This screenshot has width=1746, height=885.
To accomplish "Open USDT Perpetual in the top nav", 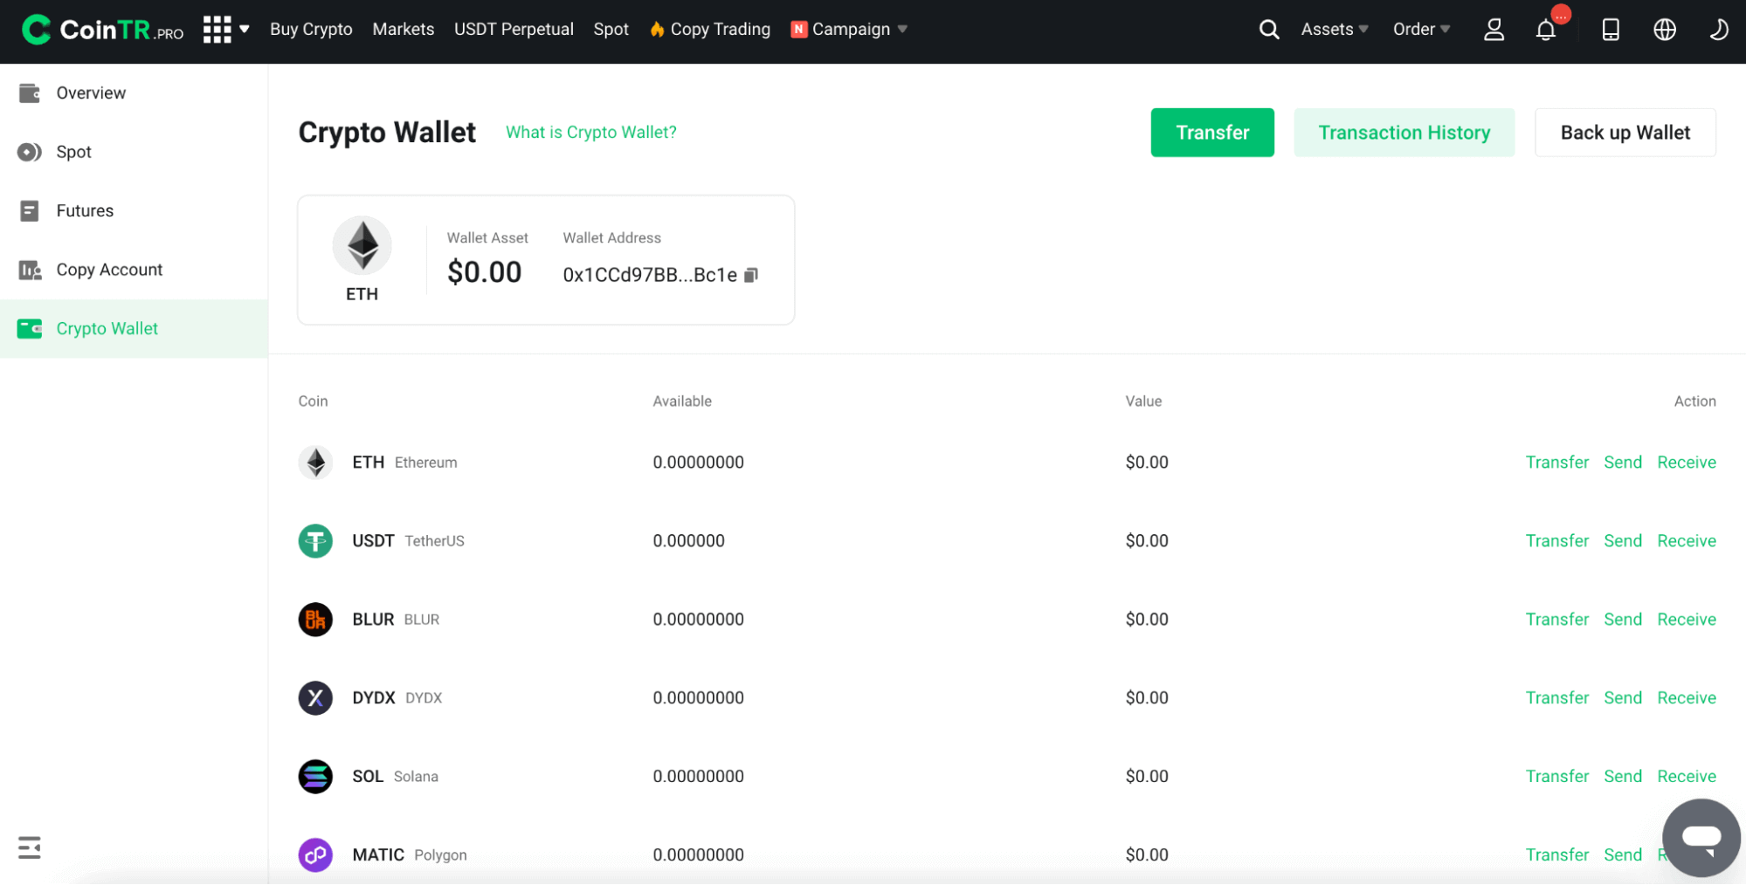I will click(514, 30).
